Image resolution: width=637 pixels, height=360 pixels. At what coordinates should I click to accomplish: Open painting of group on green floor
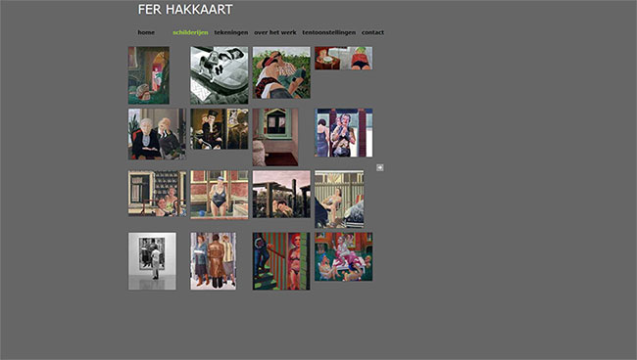coord(343,256)
